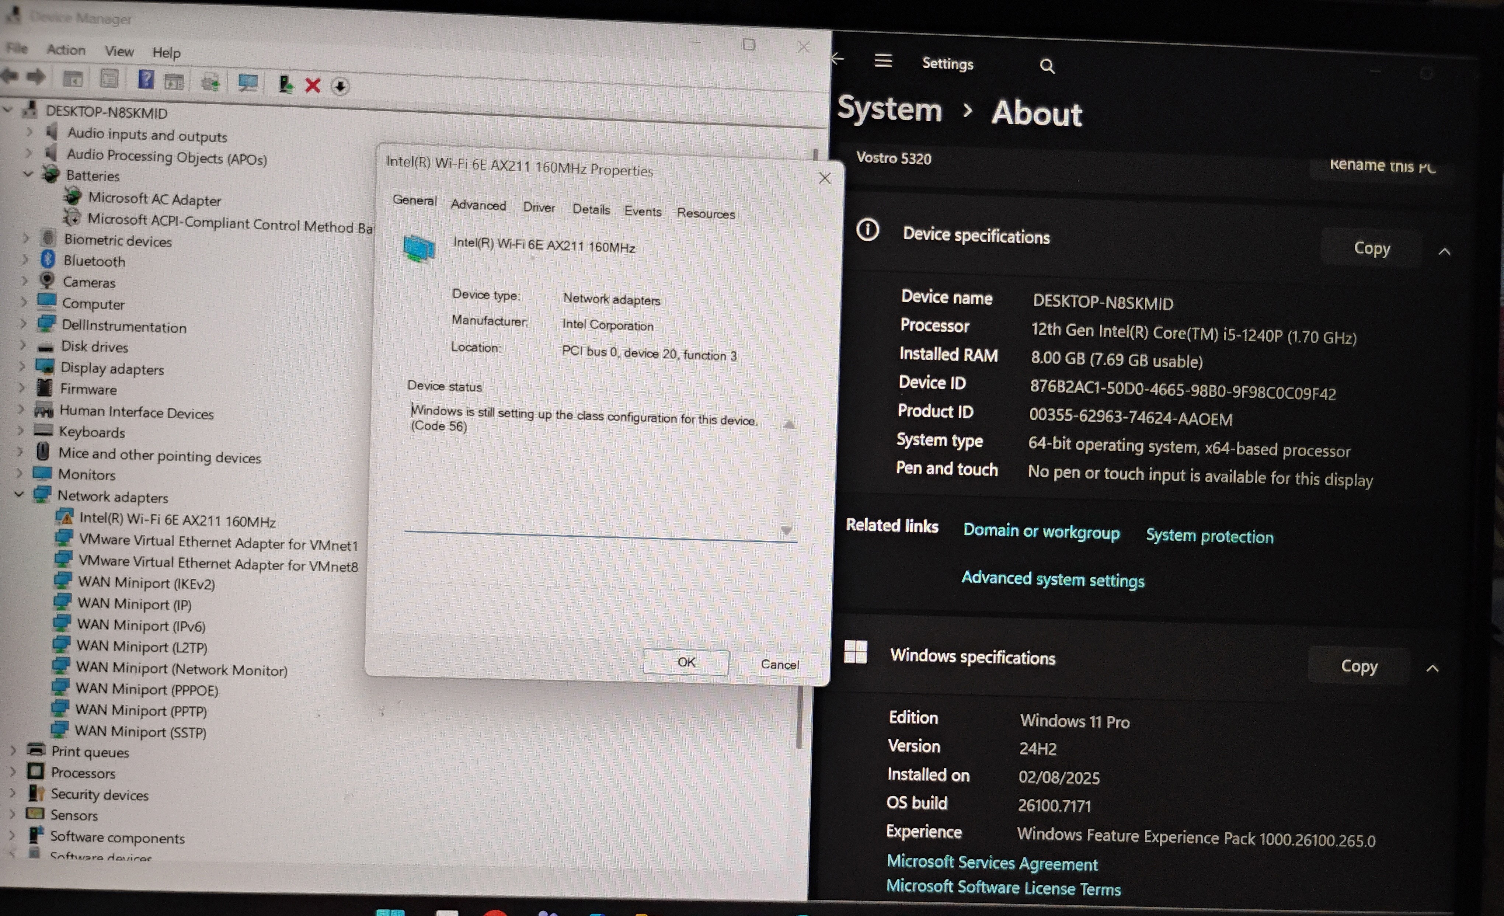
Task: Click the disable device down-arrow icon
Action: (340, 86)
